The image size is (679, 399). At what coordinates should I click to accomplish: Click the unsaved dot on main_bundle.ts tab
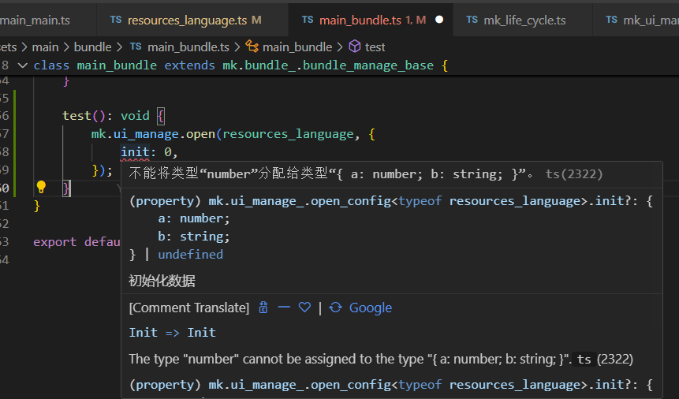coord(439,19)
